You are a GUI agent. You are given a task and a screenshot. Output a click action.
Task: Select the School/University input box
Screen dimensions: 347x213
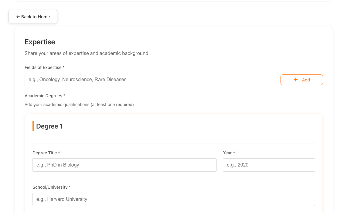point(174,199)
